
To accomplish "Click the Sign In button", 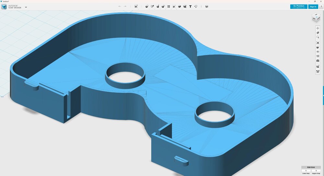I will 313,6.
